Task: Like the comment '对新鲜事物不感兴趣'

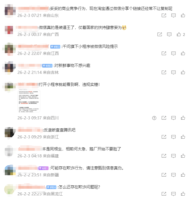Action: coord(183,72)
